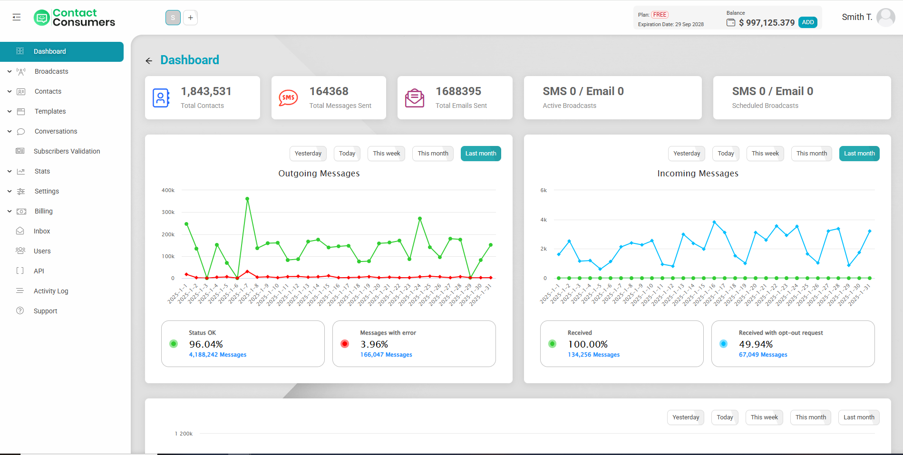Image resolution: width=903 pixels, height=455 pixels.
Task: Show Outgoing Messages for This month
Action: [433, 154]
